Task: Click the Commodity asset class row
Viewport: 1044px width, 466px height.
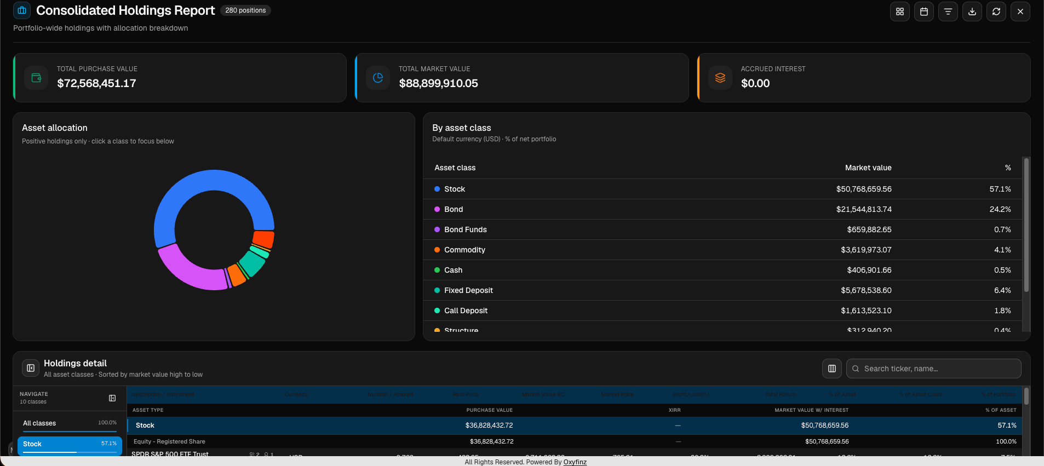Action: pyautogui.click(x=722, y=250)
